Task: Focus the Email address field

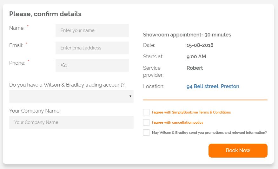Action: (92, 48)
